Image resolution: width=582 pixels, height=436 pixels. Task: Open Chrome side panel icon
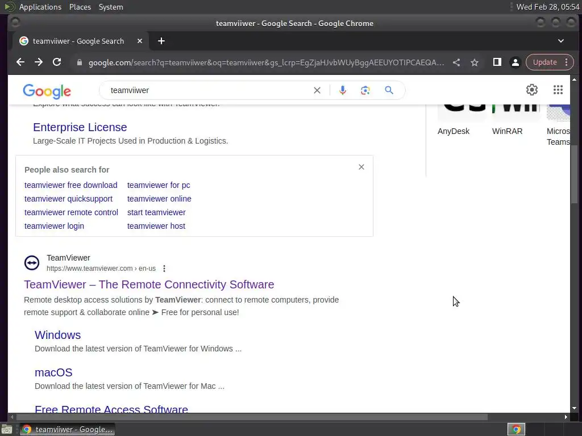(x=497, y=62)
